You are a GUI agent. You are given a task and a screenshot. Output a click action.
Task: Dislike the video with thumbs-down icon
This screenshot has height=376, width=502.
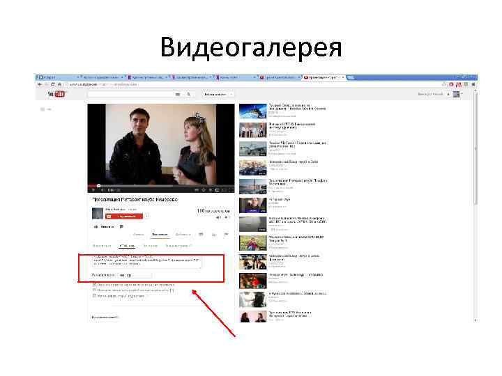[x=121, y=227]
